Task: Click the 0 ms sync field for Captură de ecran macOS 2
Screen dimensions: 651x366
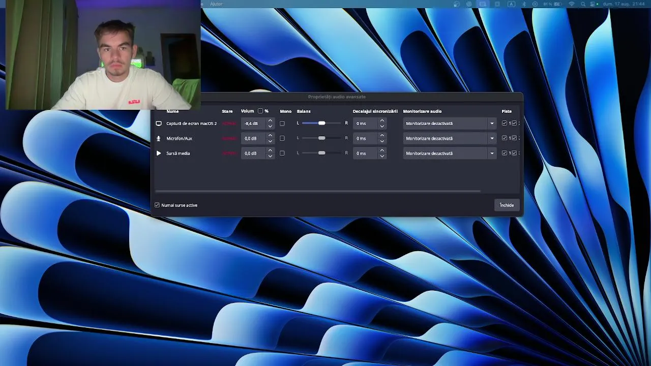Action: 365,124
